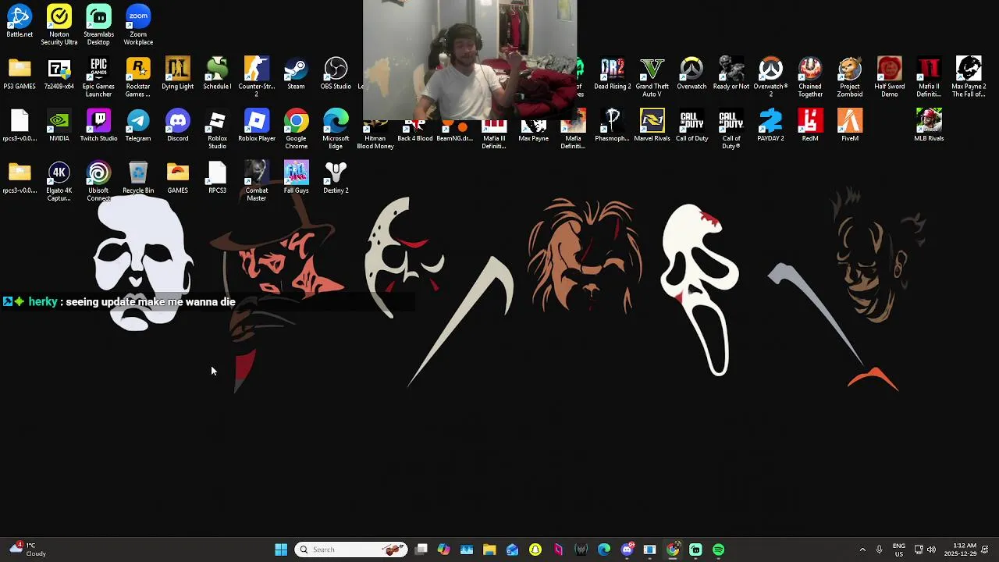999x562 pixels.
Task: Open the Windows Start menu
Action: coord(281,550)
